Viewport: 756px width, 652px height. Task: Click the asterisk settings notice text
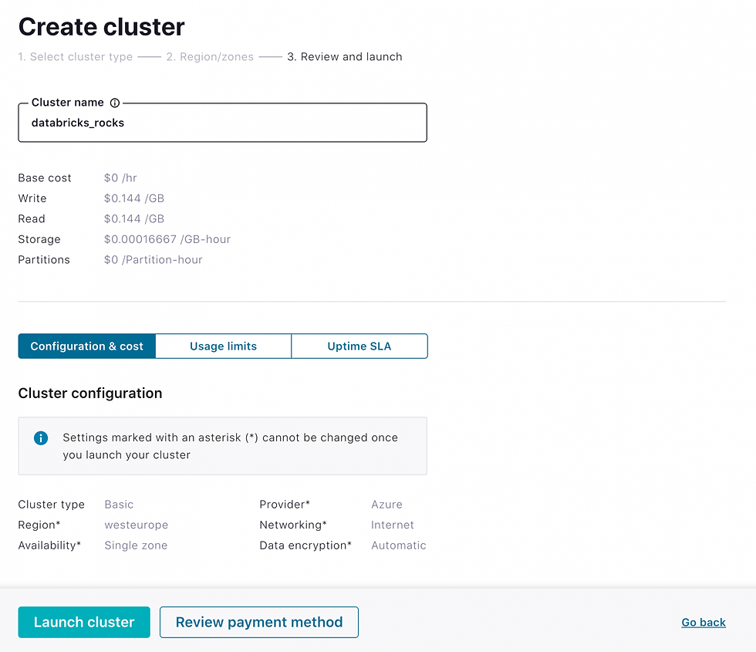click(231, 446)
